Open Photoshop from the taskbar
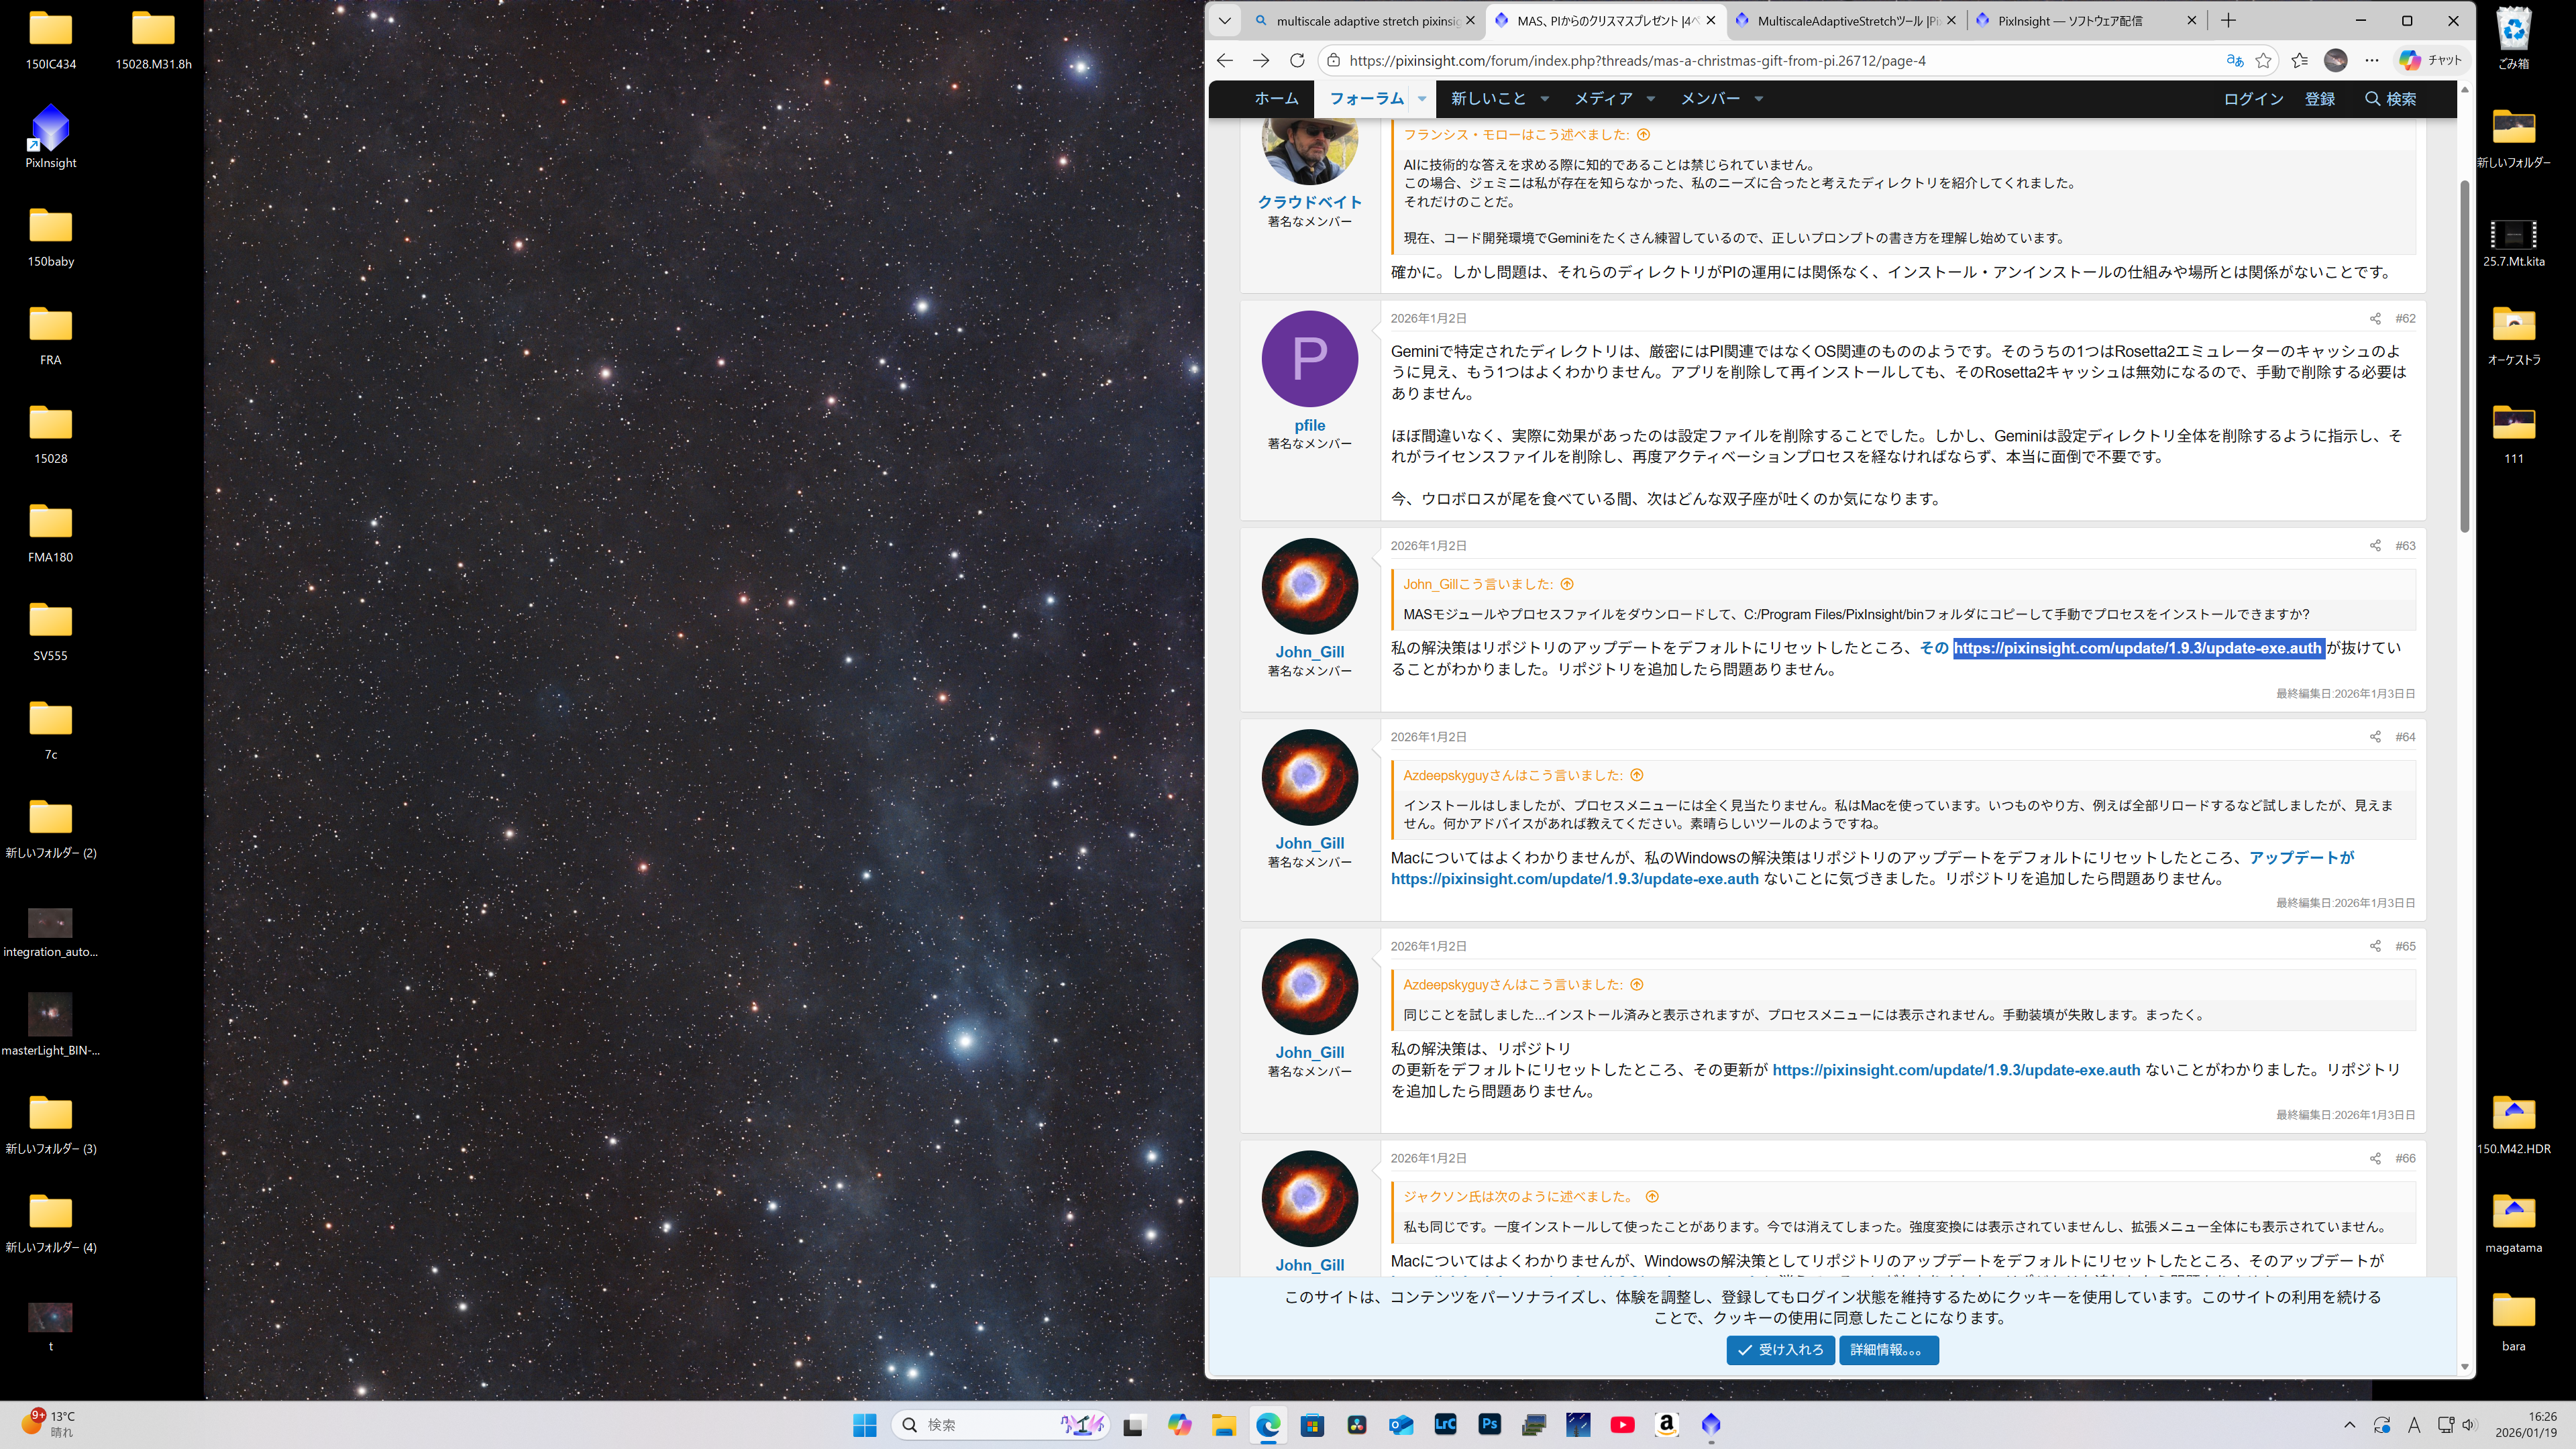This screenshot has height=1449, width=2576. pos(1490,1424)
